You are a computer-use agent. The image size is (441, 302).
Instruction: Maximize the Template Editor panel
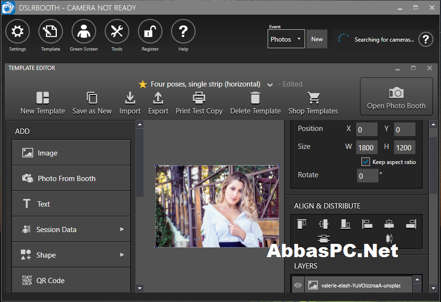[x=413, y=68]
